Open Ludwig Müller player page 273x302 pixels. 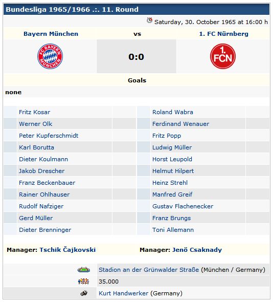pos(172,147)
